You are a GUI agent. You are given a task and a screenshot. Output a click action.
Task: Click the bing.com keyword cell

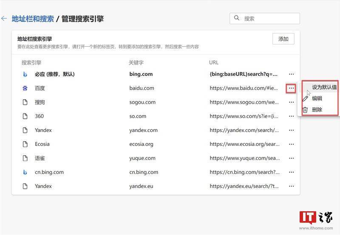[141, 74]
